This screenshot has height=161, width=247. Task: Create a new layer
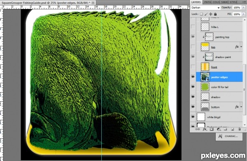[x=232, y=129]
